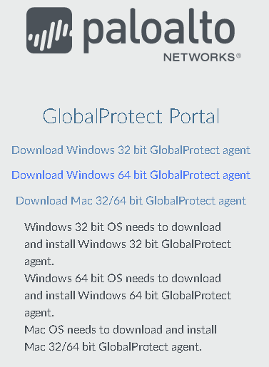Click the paloalto wordmark text in logo
Image resolution: width=269 pixels, height=367 pixels.
point(159,29)
